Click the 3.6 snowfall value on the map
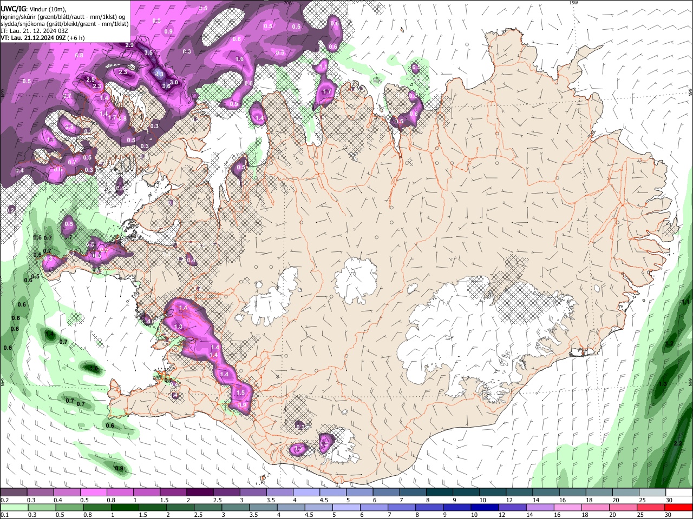693x519 pixels. 166,86
